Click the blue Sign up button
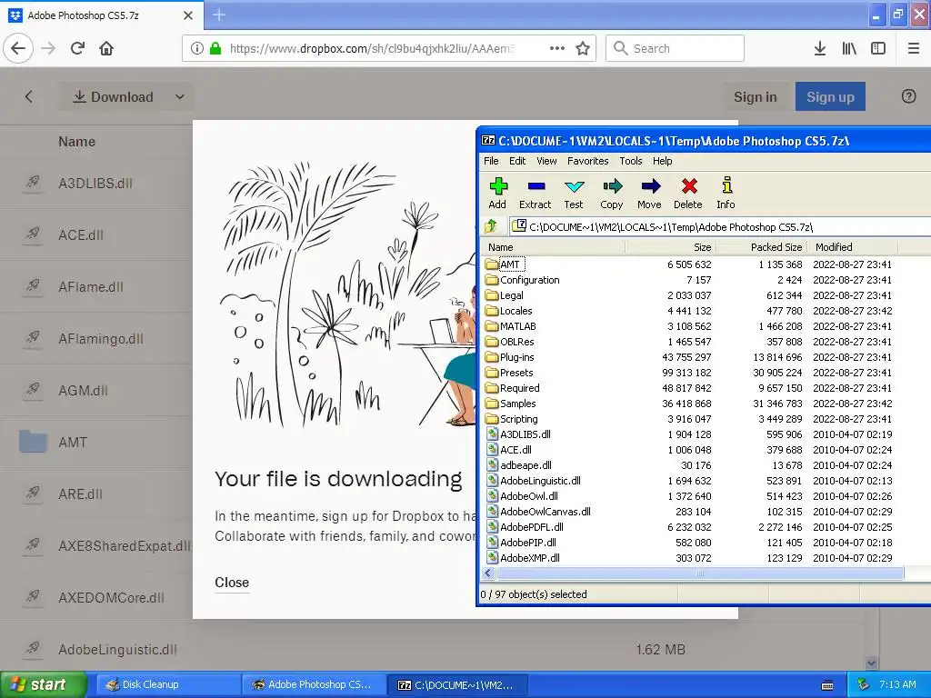 tap(830, 96)
